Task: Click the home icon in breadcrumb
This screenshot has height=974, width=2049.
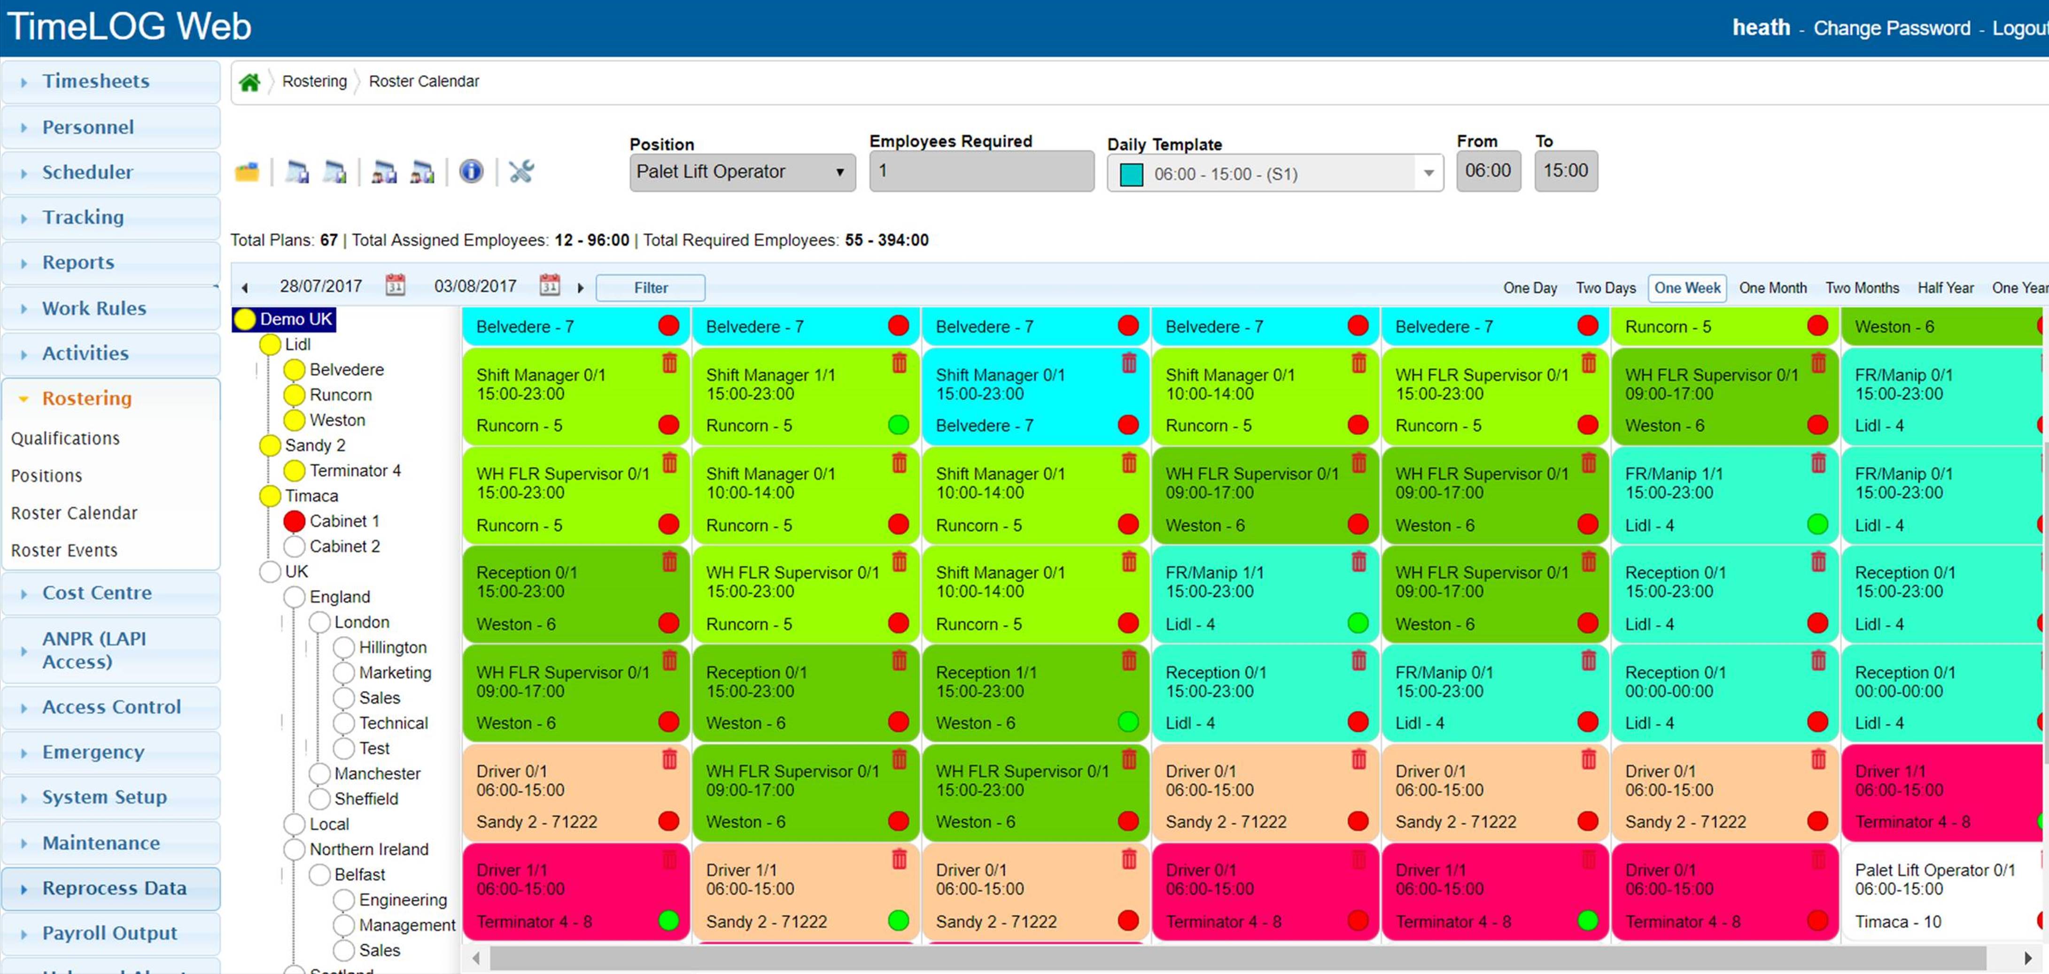Action: click(x=250, y=82)
